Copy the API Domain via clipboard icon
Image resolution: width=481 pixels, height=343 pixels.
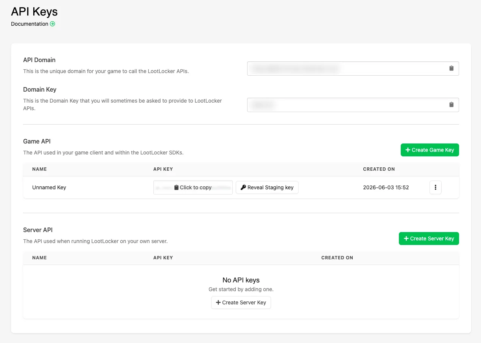coord(451,69)
